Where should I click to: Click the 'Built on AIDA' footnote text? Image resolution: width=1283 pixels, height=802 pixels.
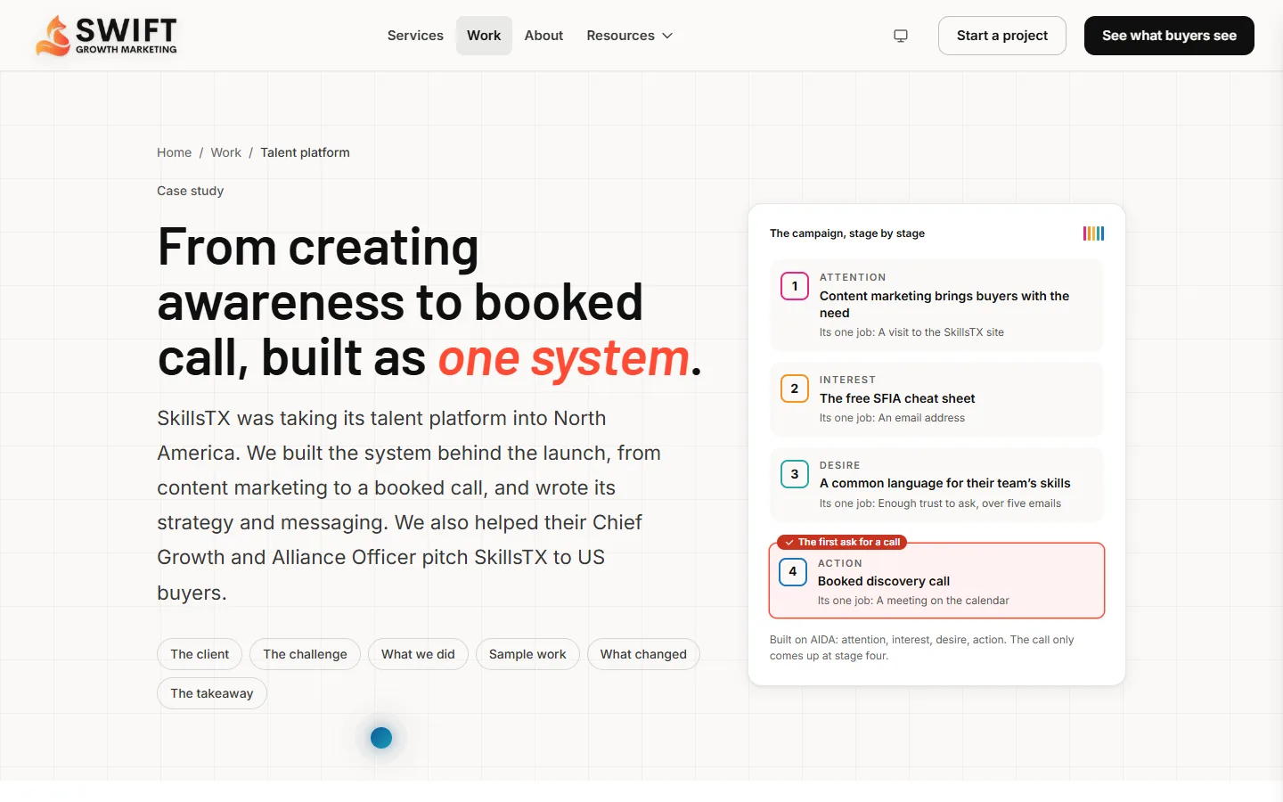click(922, 648)
